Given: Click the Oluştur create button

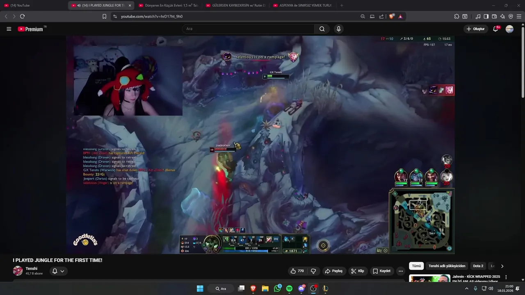Looking at the screenshot, I should [475, 29].
